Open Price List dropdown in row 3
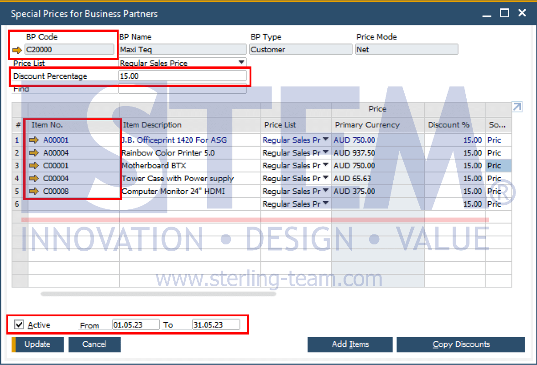537x365 pixels. coord(326,165)
